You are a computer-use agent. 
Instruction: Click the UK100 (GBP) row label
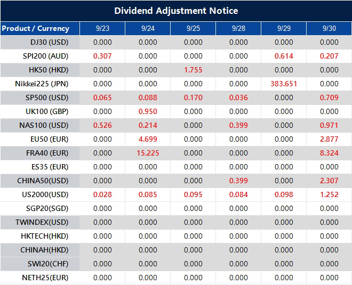[47, 112]
